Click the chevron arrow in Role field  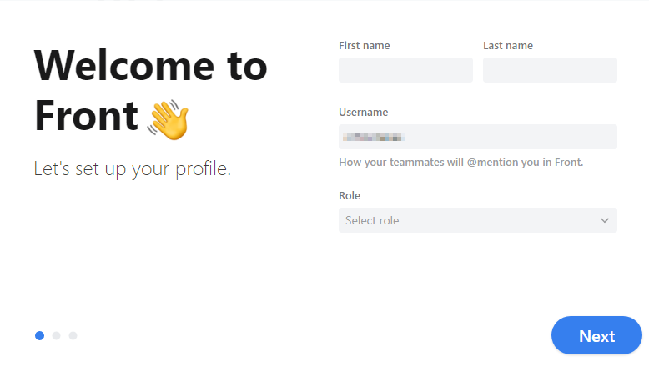(x=604, y=220)
